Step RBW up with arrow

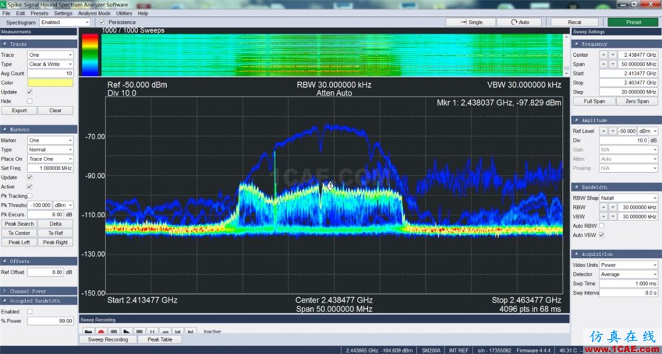(603, 207)
